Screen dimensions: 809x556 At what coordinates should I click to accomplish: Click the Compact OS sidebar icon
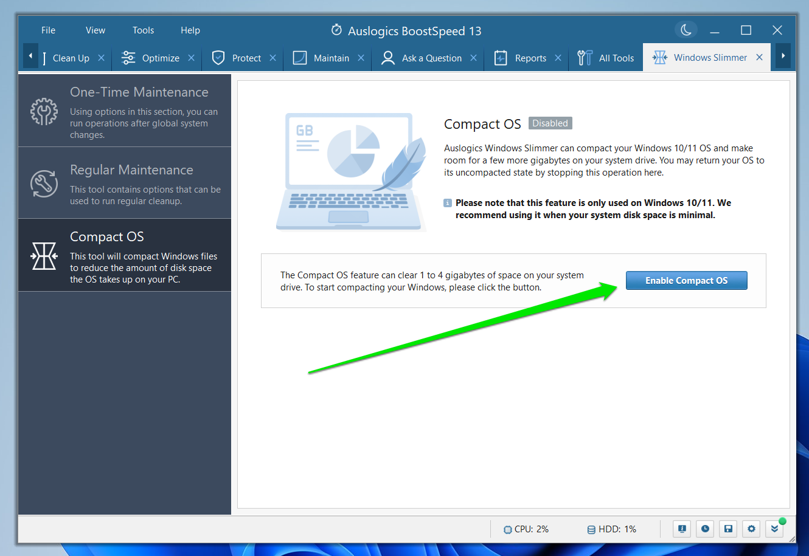pos(44,256)
